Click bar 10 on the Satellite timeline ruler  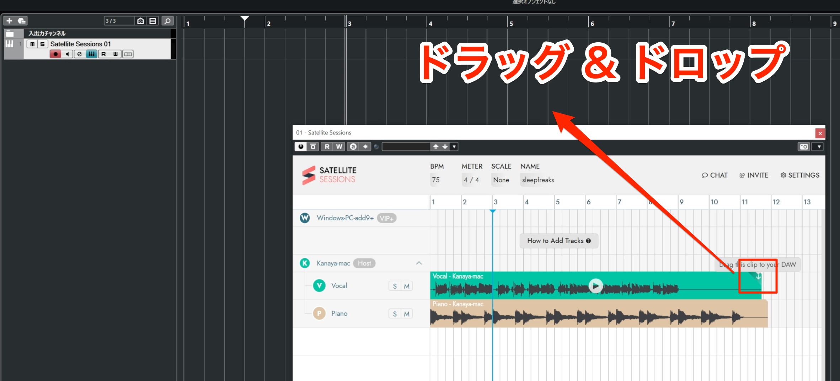[x=714, y=202]
